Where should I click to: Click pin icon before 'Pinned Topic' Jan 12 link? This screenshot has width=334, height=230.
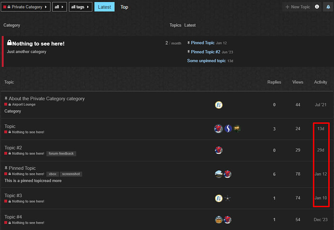point(188,43)
